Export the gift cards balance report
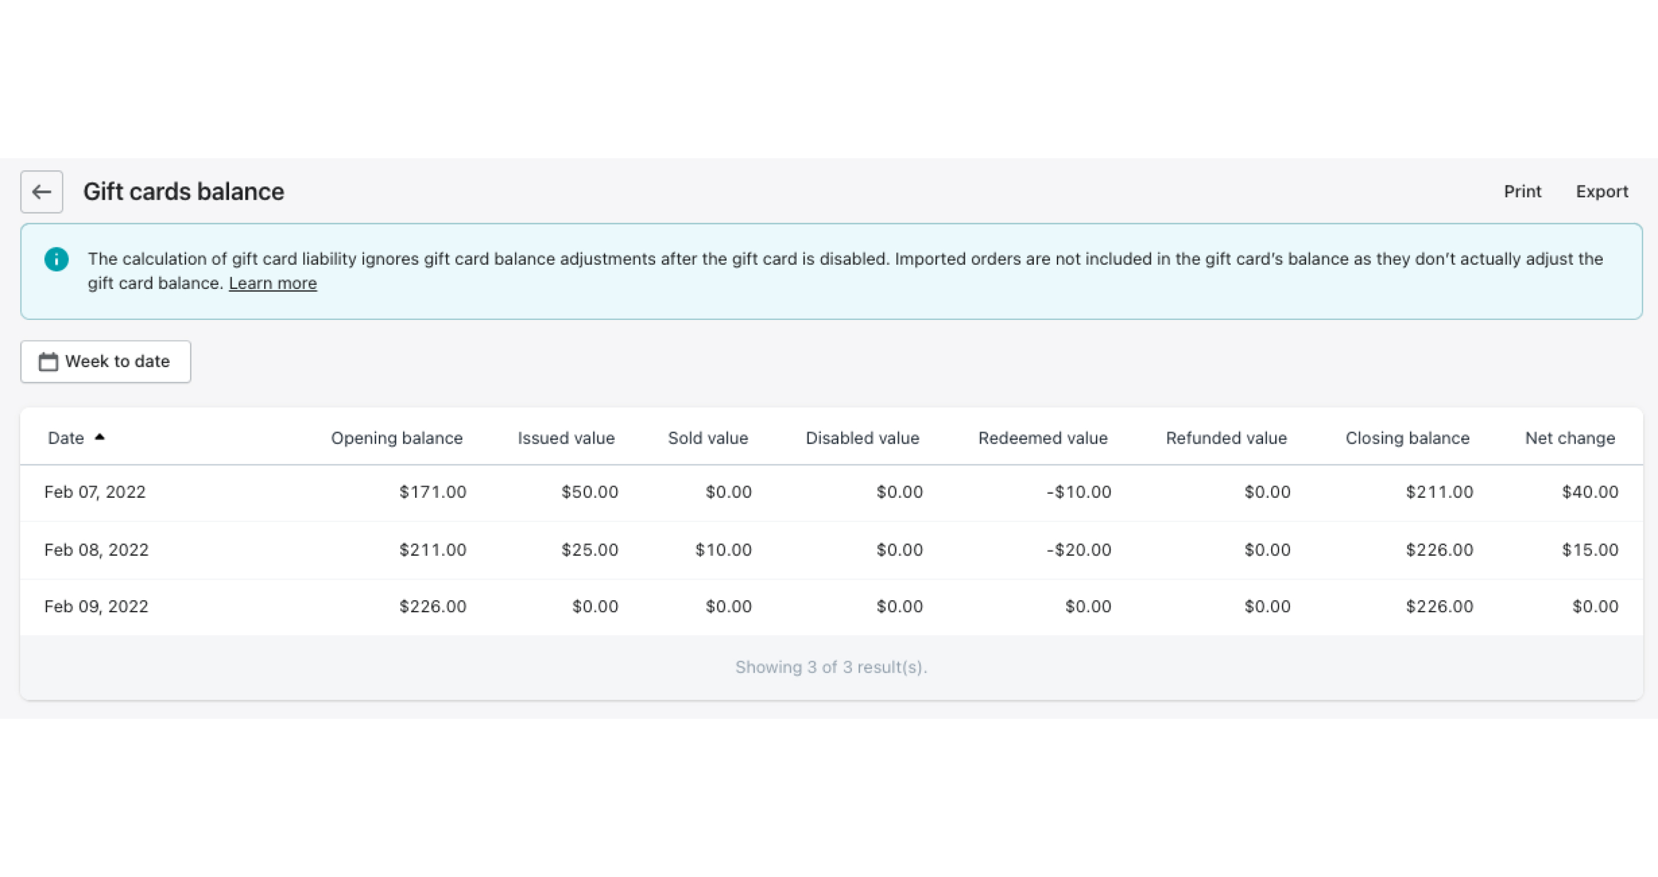 tap(1602, 192)
